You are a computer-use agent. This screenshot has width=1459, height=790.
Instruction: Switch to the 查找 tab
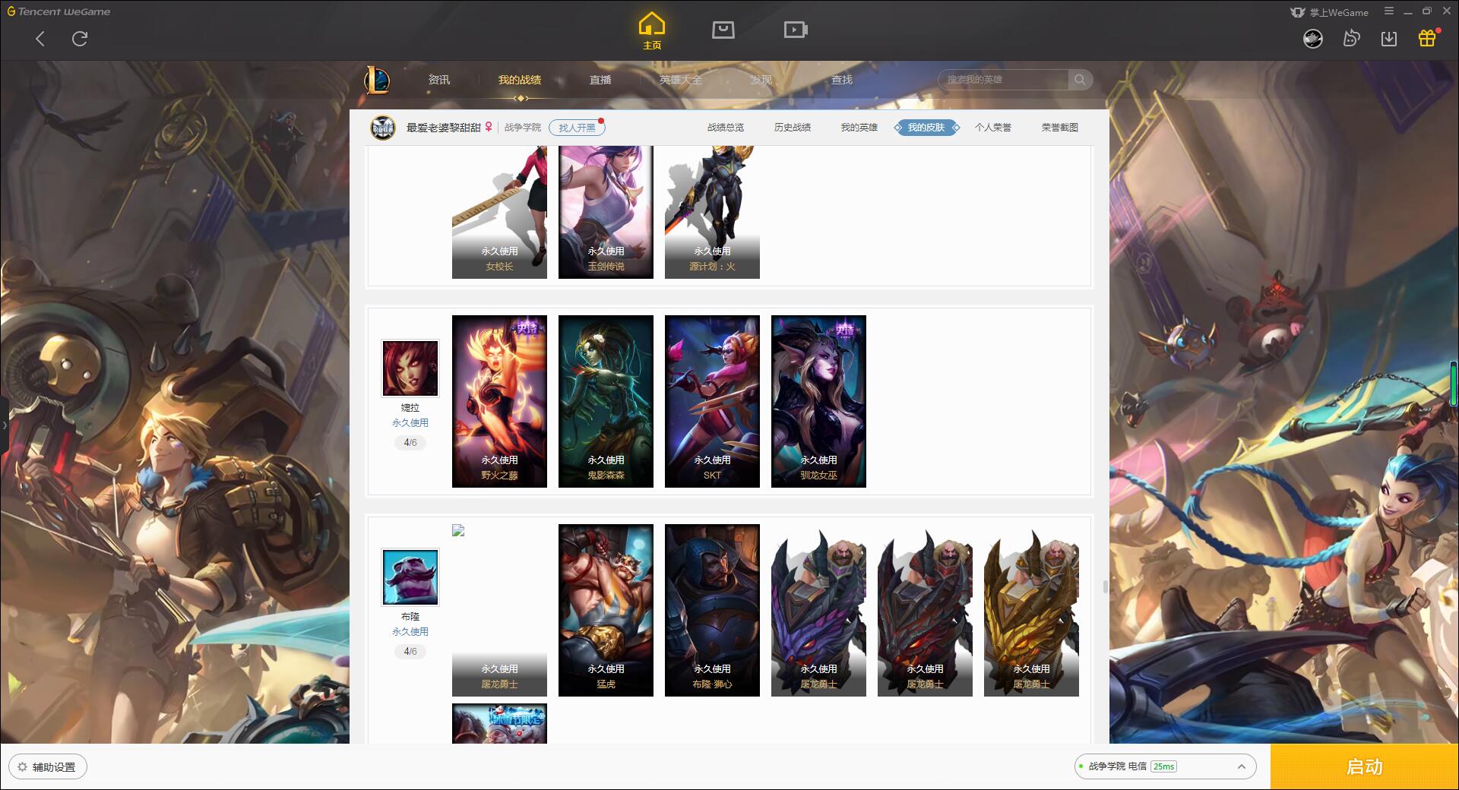click(842, 80)
